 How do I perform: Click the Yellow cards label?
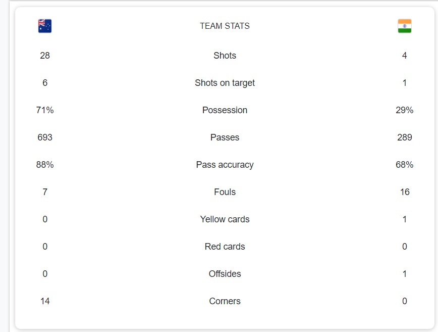pyautogui.click(x=225, y=219)
